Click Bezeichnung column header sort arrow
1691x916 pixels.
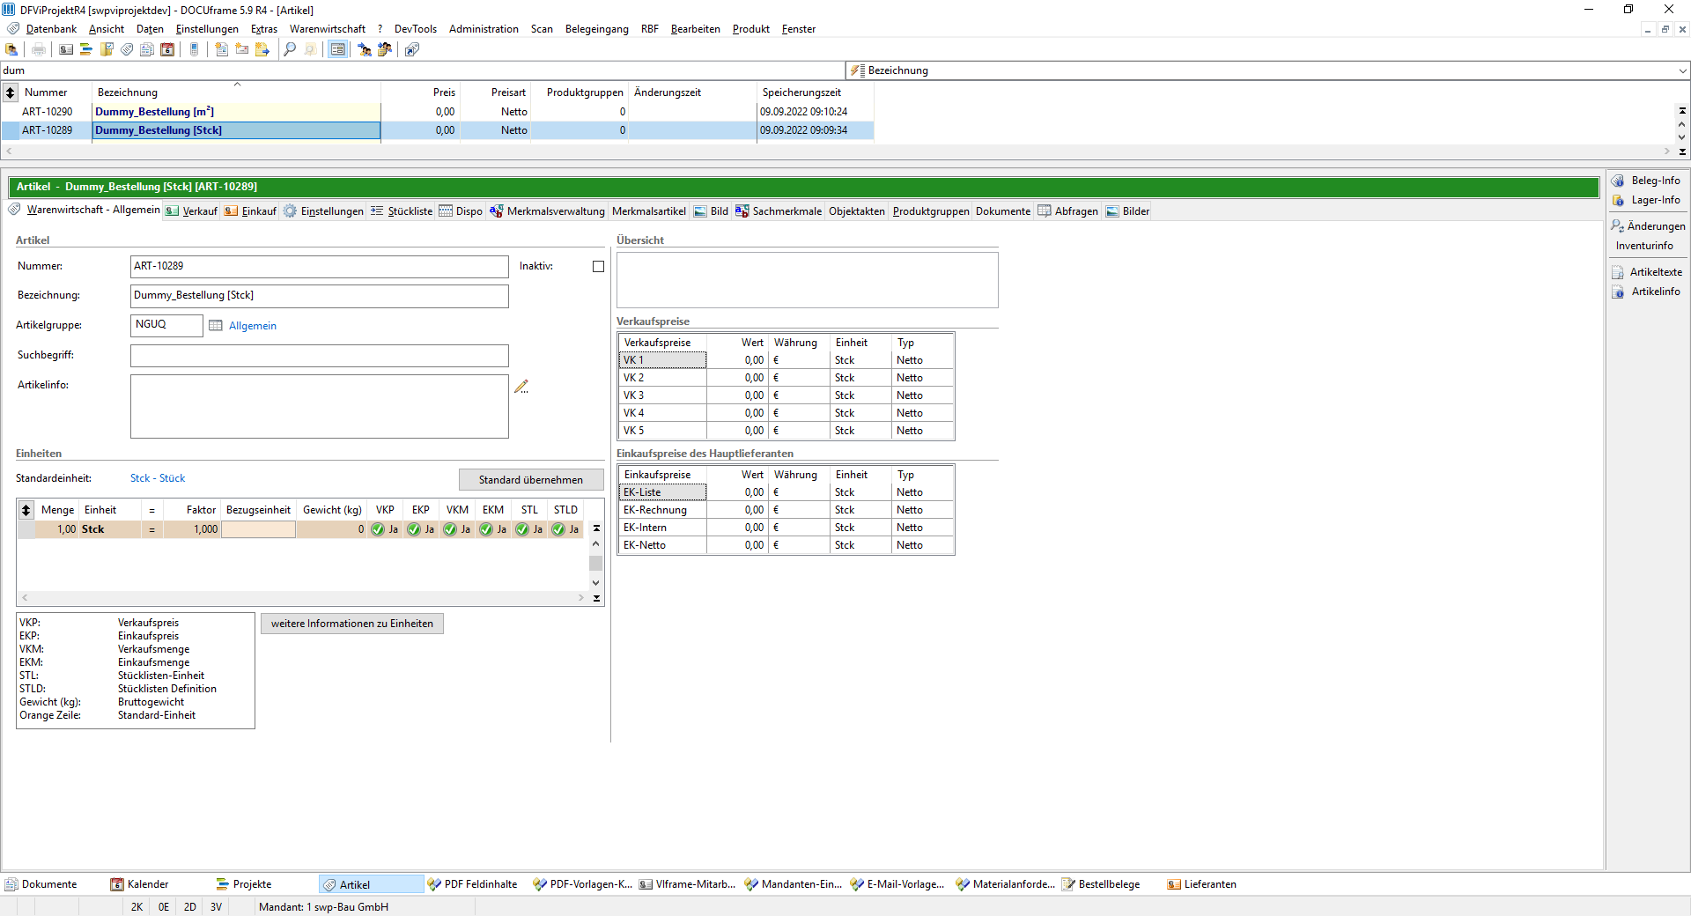tap(237, 85)
